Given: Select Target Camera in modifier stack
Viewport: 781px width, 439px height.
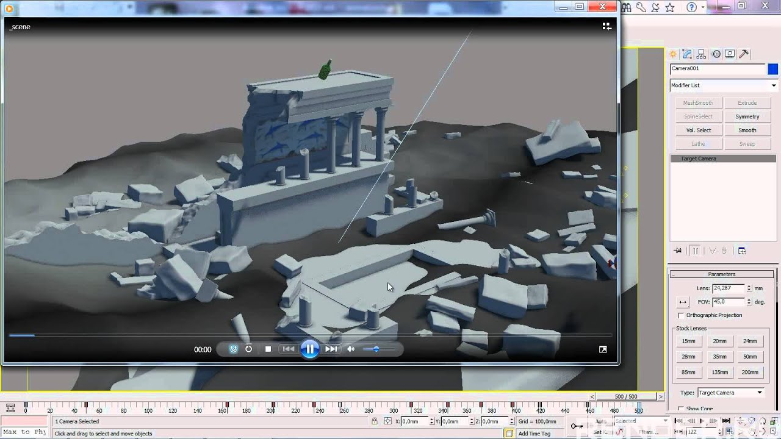Looking at the screenshot, I should 724,159.
